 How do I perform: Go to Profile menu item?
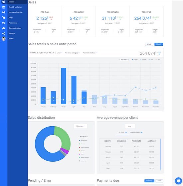point(11,39)
